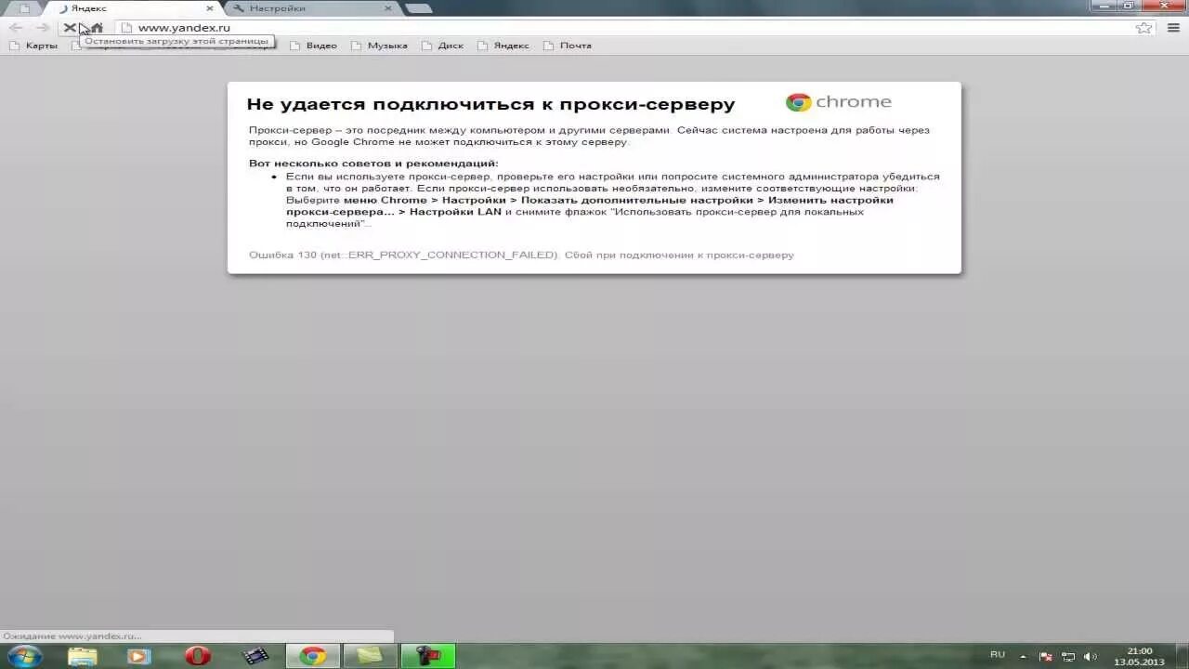Image resolution: width=1189 pixels, height=669 pixels.
Task: Open the network tray icon
Action: pyautogui.click(x=1068, y=656)
